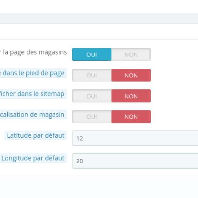Switch 'calisation de magasin' to OUI
This screenshot has width=198, height=198.
(x=92, y=117)
